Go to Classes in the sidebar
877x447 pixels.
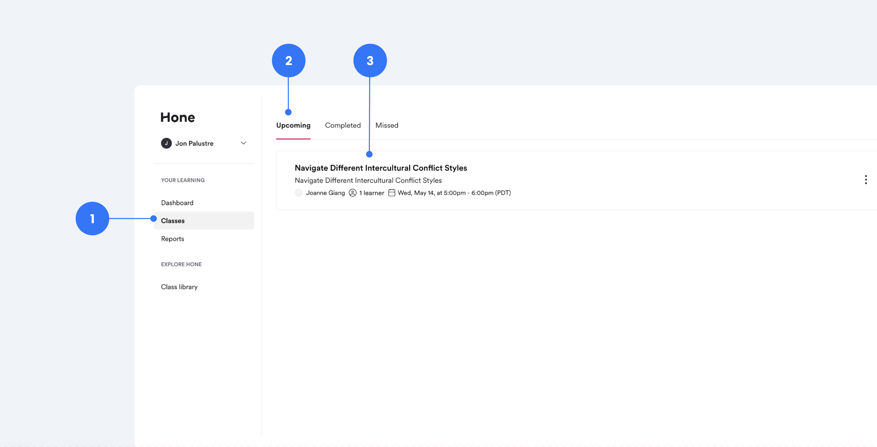(x=172, y=221)
